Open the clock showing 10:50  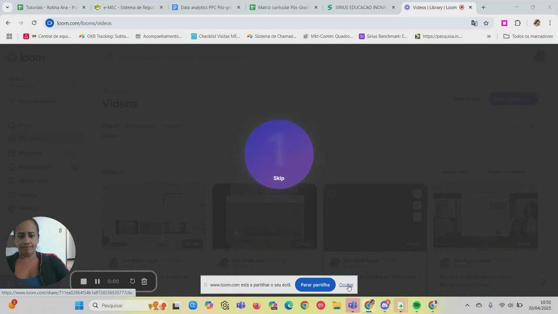(x=540, y=305)
